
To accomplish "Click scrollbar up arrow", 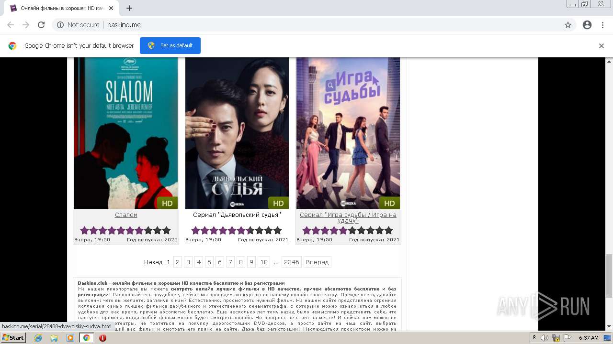I will tap(609, 61).
